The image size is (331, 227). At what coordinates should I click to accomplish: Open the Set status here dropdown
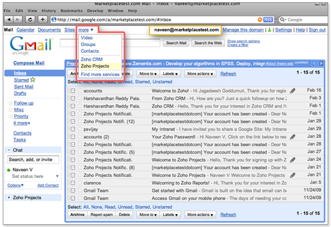(57, 176)
